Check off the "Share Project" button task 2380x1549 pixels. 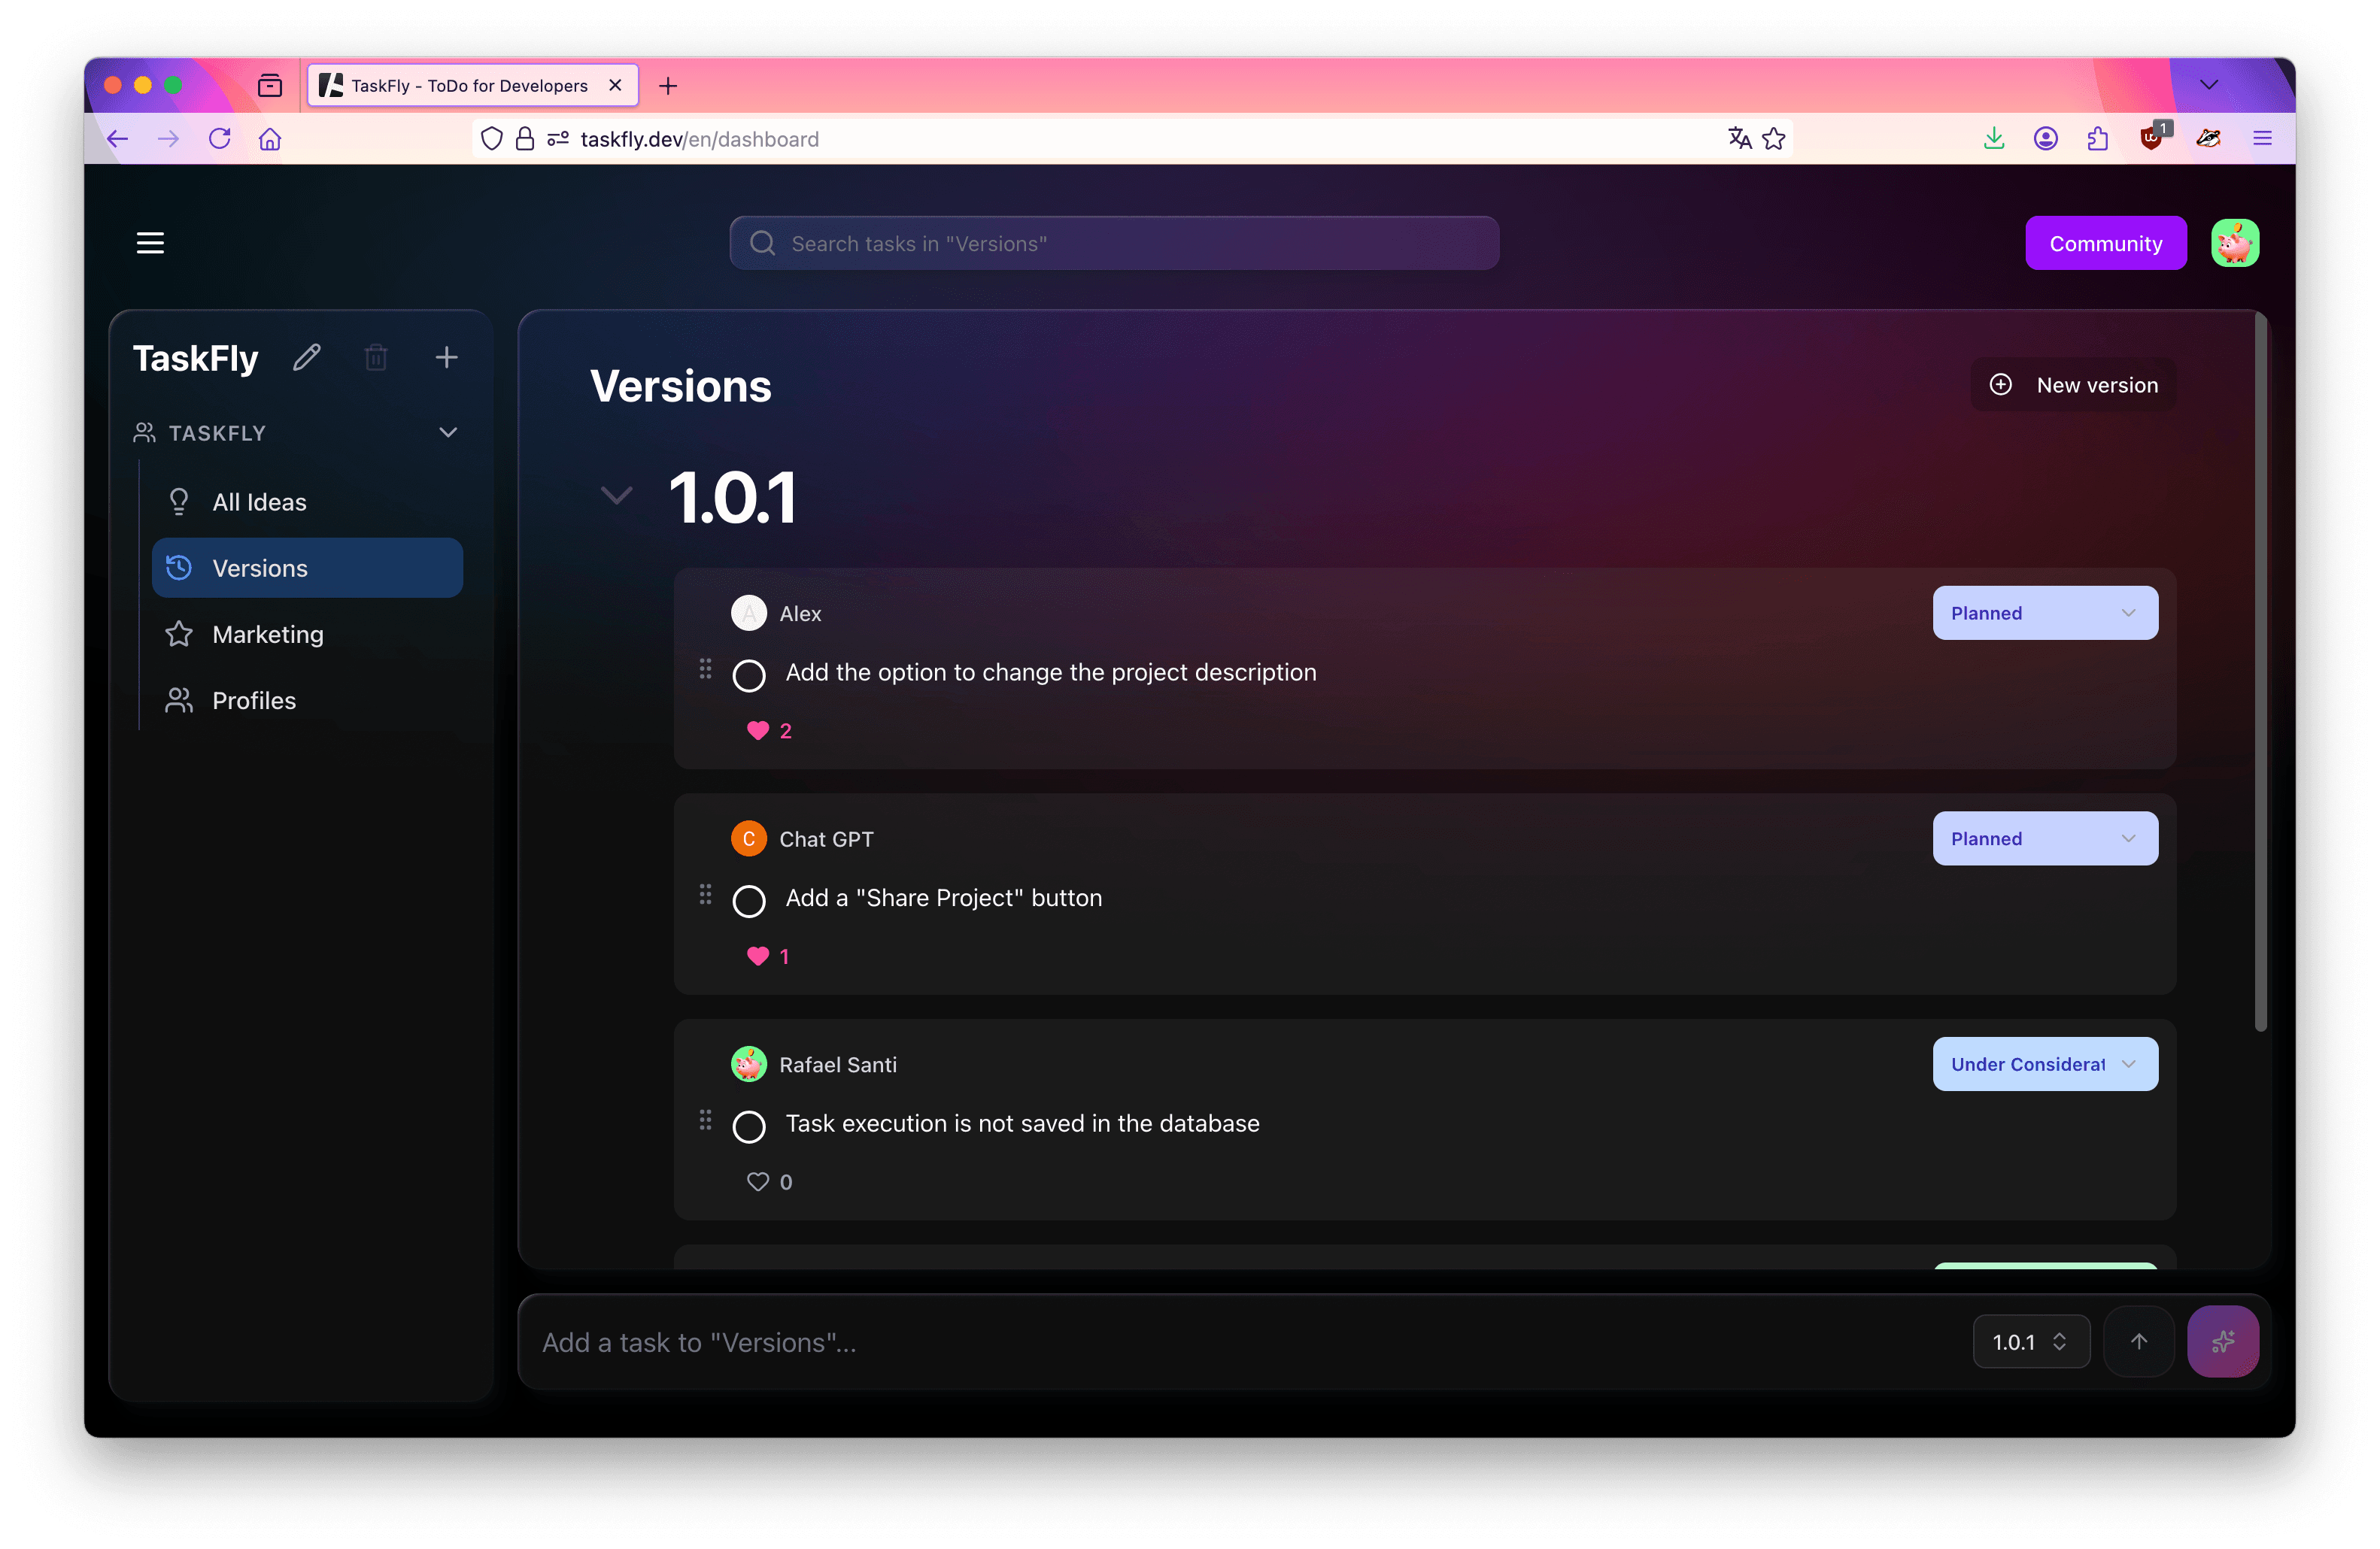tap(749, 900)
